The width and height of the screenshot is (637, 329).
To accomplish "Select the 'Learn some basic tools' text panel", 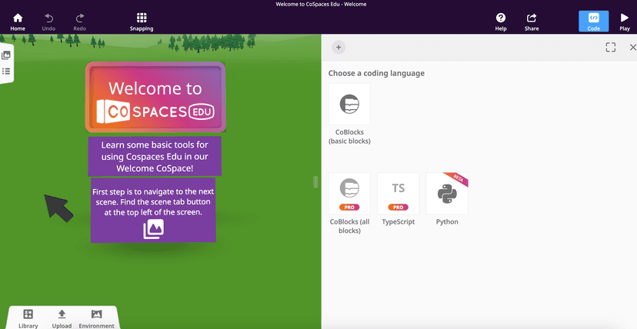I will [x=155, y=156].
